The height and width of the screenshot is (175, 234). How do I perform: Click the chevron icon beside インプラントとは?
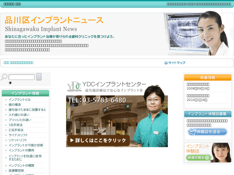click(6, 100)
